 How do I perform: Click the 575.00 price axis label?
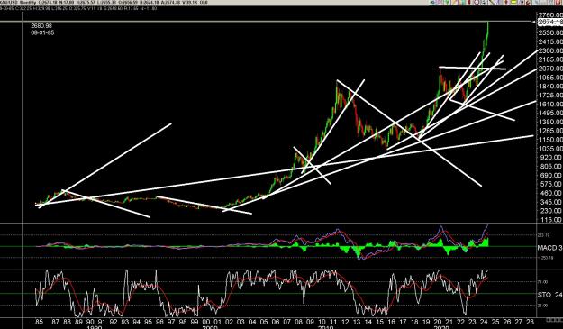pyautogui.click(x=551, y=184)
